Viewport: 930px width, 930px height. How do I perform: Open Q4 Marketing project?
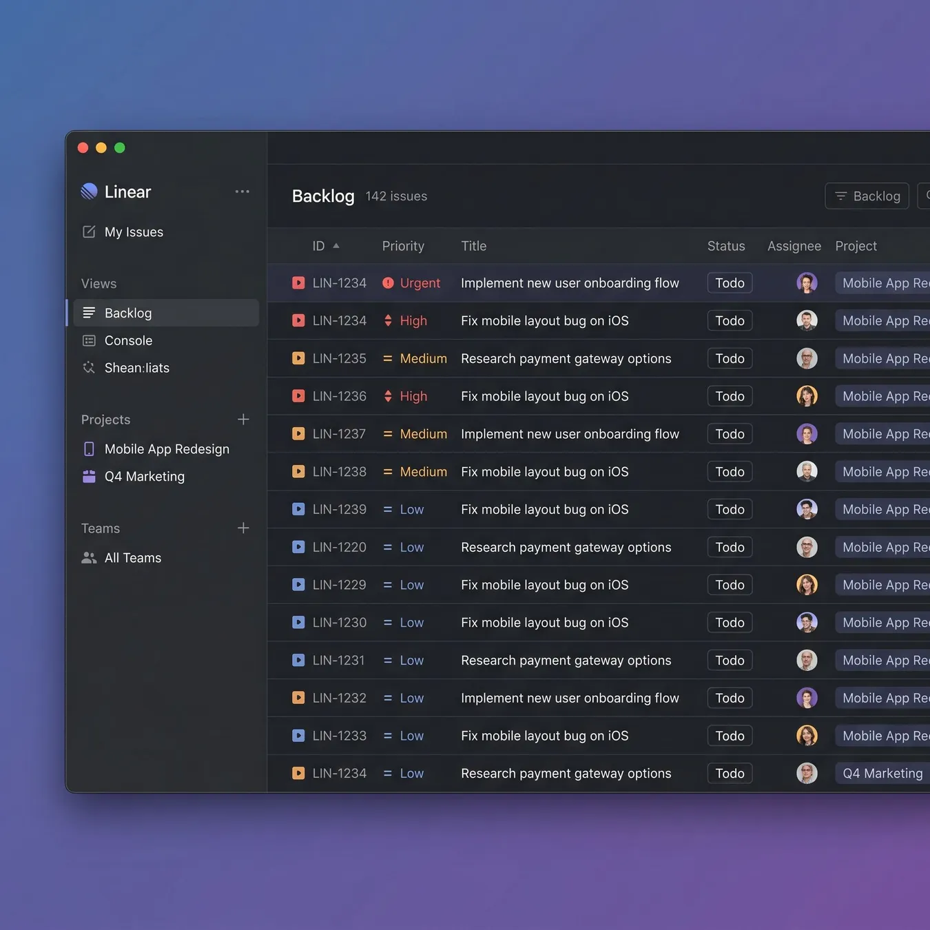point(144,477)
